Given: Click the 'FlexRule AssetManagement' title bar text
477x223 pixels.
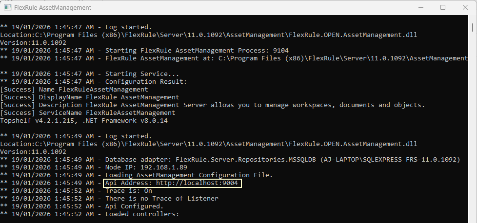Looking at the screenshot, I should pos(53,8).
